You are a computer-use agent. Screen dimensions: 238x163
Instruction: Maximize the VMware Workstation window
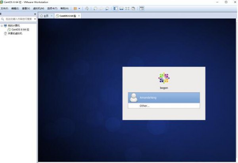pos(226,2)
